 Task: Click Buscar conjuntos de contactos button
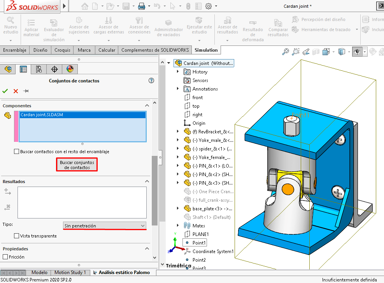pyautogui.click(x=77, y=164)
